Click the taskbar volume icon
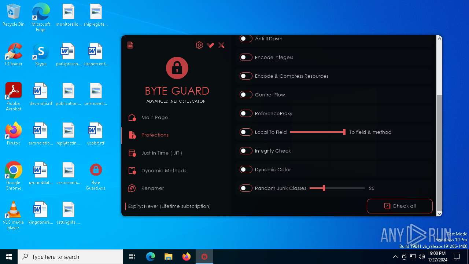The height and width of the screenshot is (264, 469). [422, 257]
